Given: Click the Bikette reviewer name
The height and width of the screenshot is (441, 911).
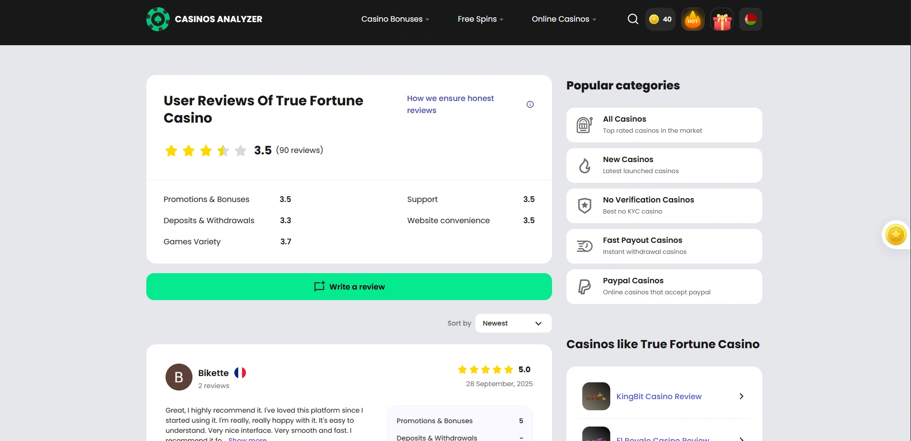Looking at the screenshot, I should (213, 373).
